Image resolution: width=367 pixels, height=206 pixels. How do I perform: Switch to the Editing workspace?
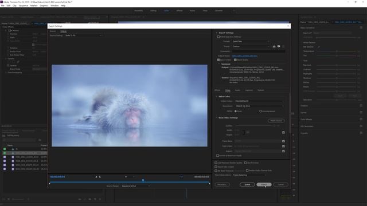point(153,11)
